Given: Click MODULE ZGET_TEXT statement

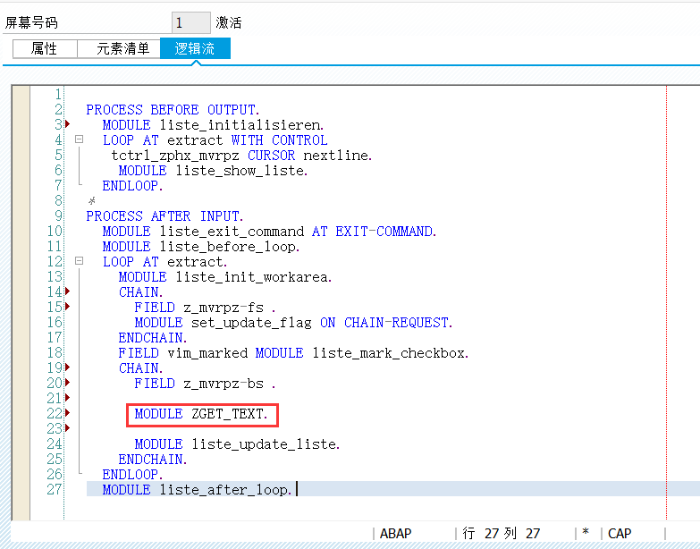Looking at the screenshot, I should click(201, 414).
